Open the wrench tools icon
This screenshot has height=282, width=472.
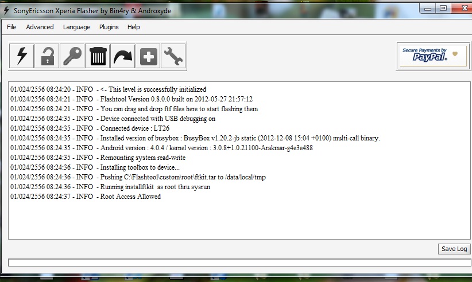point(173,56)
